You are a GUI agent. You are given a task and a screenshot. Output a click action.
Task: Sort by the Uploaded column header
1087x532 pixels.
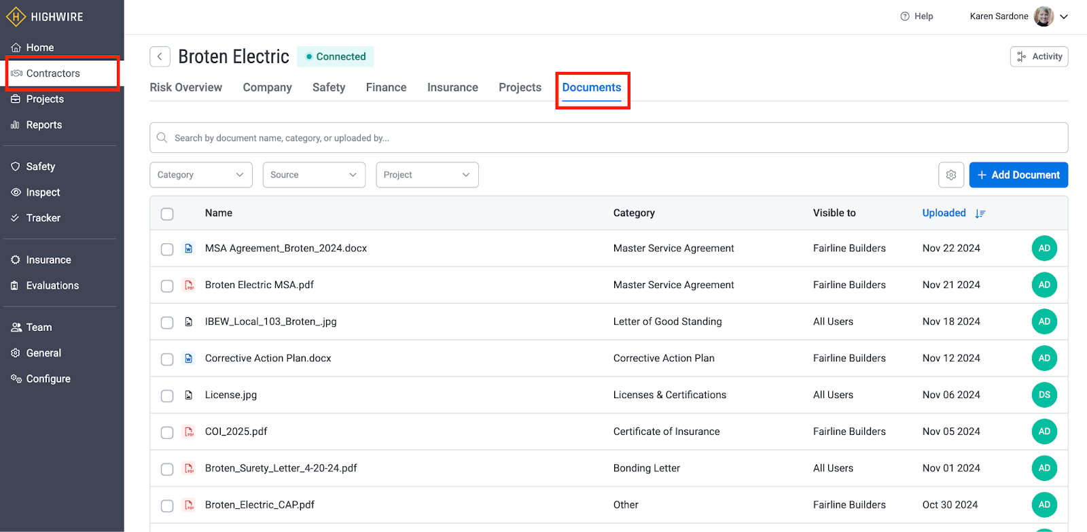click(x=944, y=213)
